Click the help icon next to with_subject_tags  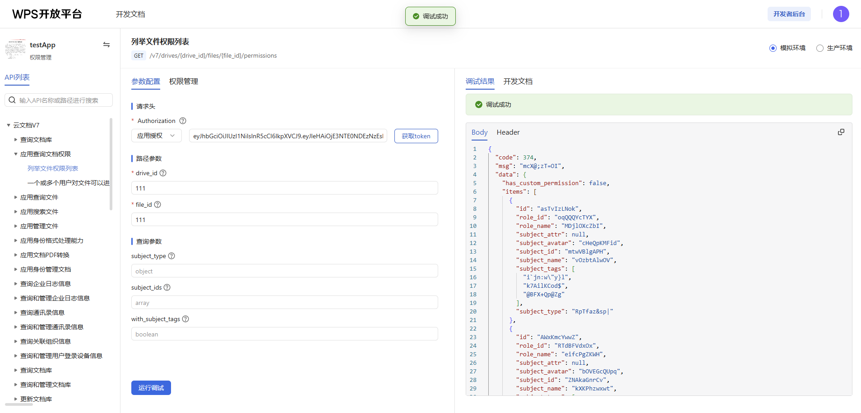(185, 319)
